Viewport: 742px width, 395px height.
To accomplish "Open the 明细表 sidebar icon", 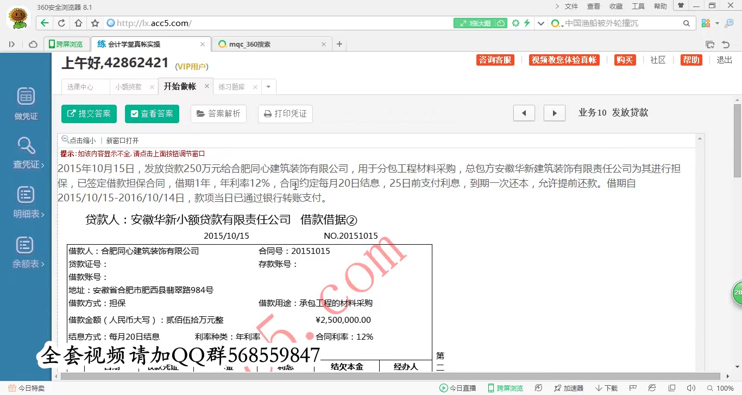I will coord(26,201).
